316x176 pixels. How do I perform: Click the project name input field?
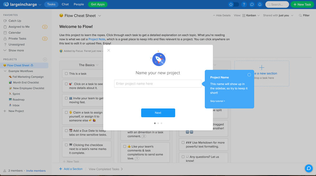(158, 84)
